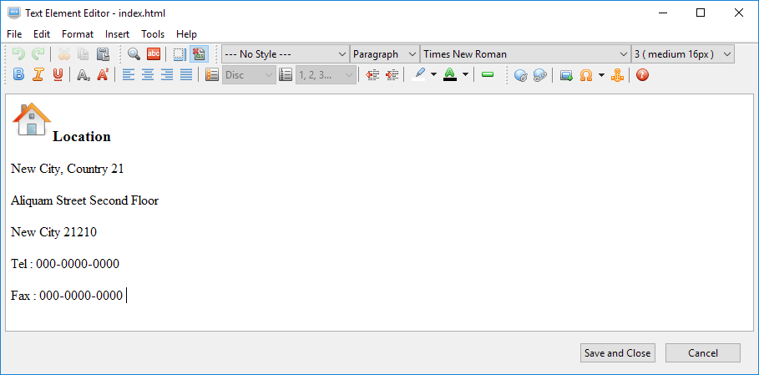Click the insert image icon
Image resolution: width=759 pixels, height=375 pixels.
(566, 75)
